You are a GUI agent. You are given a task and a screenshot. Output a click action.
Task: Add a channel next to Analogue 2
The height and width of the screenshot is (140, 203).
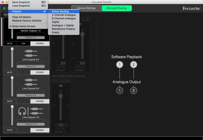click(x=93, y=45)
